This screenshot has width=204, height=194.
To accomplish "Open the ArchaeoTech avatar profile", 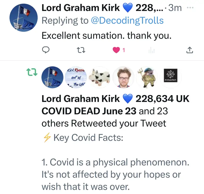I will coord(171,77).
